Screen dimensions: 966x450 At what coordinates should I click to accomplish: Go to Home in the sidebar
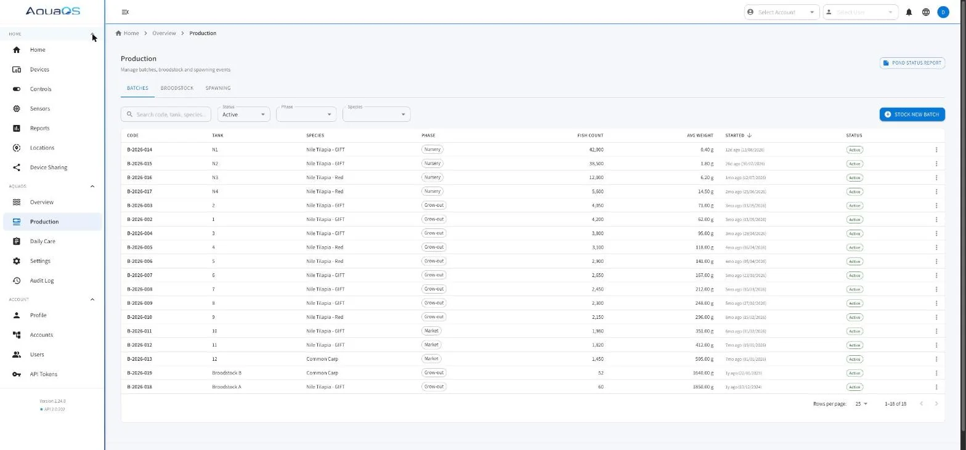coord(52,50)
